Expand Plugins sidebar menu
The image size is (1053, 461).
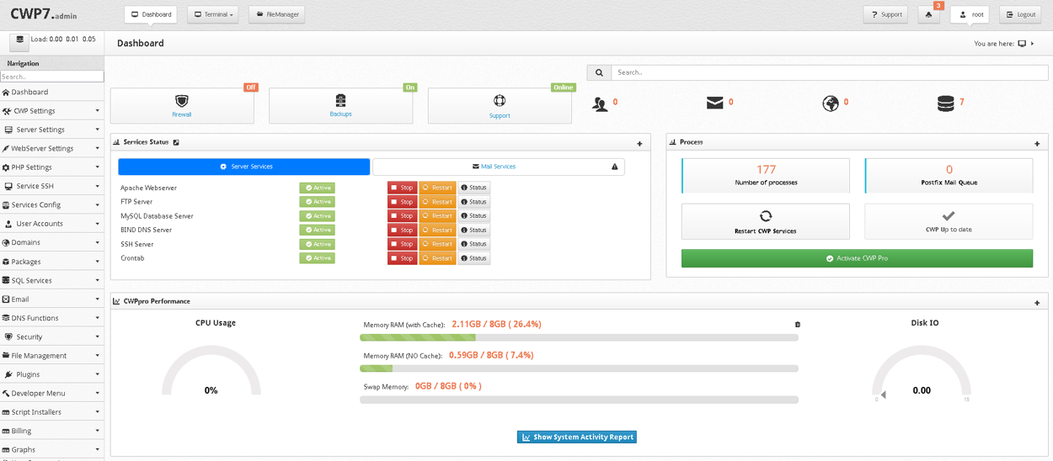(51, 374)
